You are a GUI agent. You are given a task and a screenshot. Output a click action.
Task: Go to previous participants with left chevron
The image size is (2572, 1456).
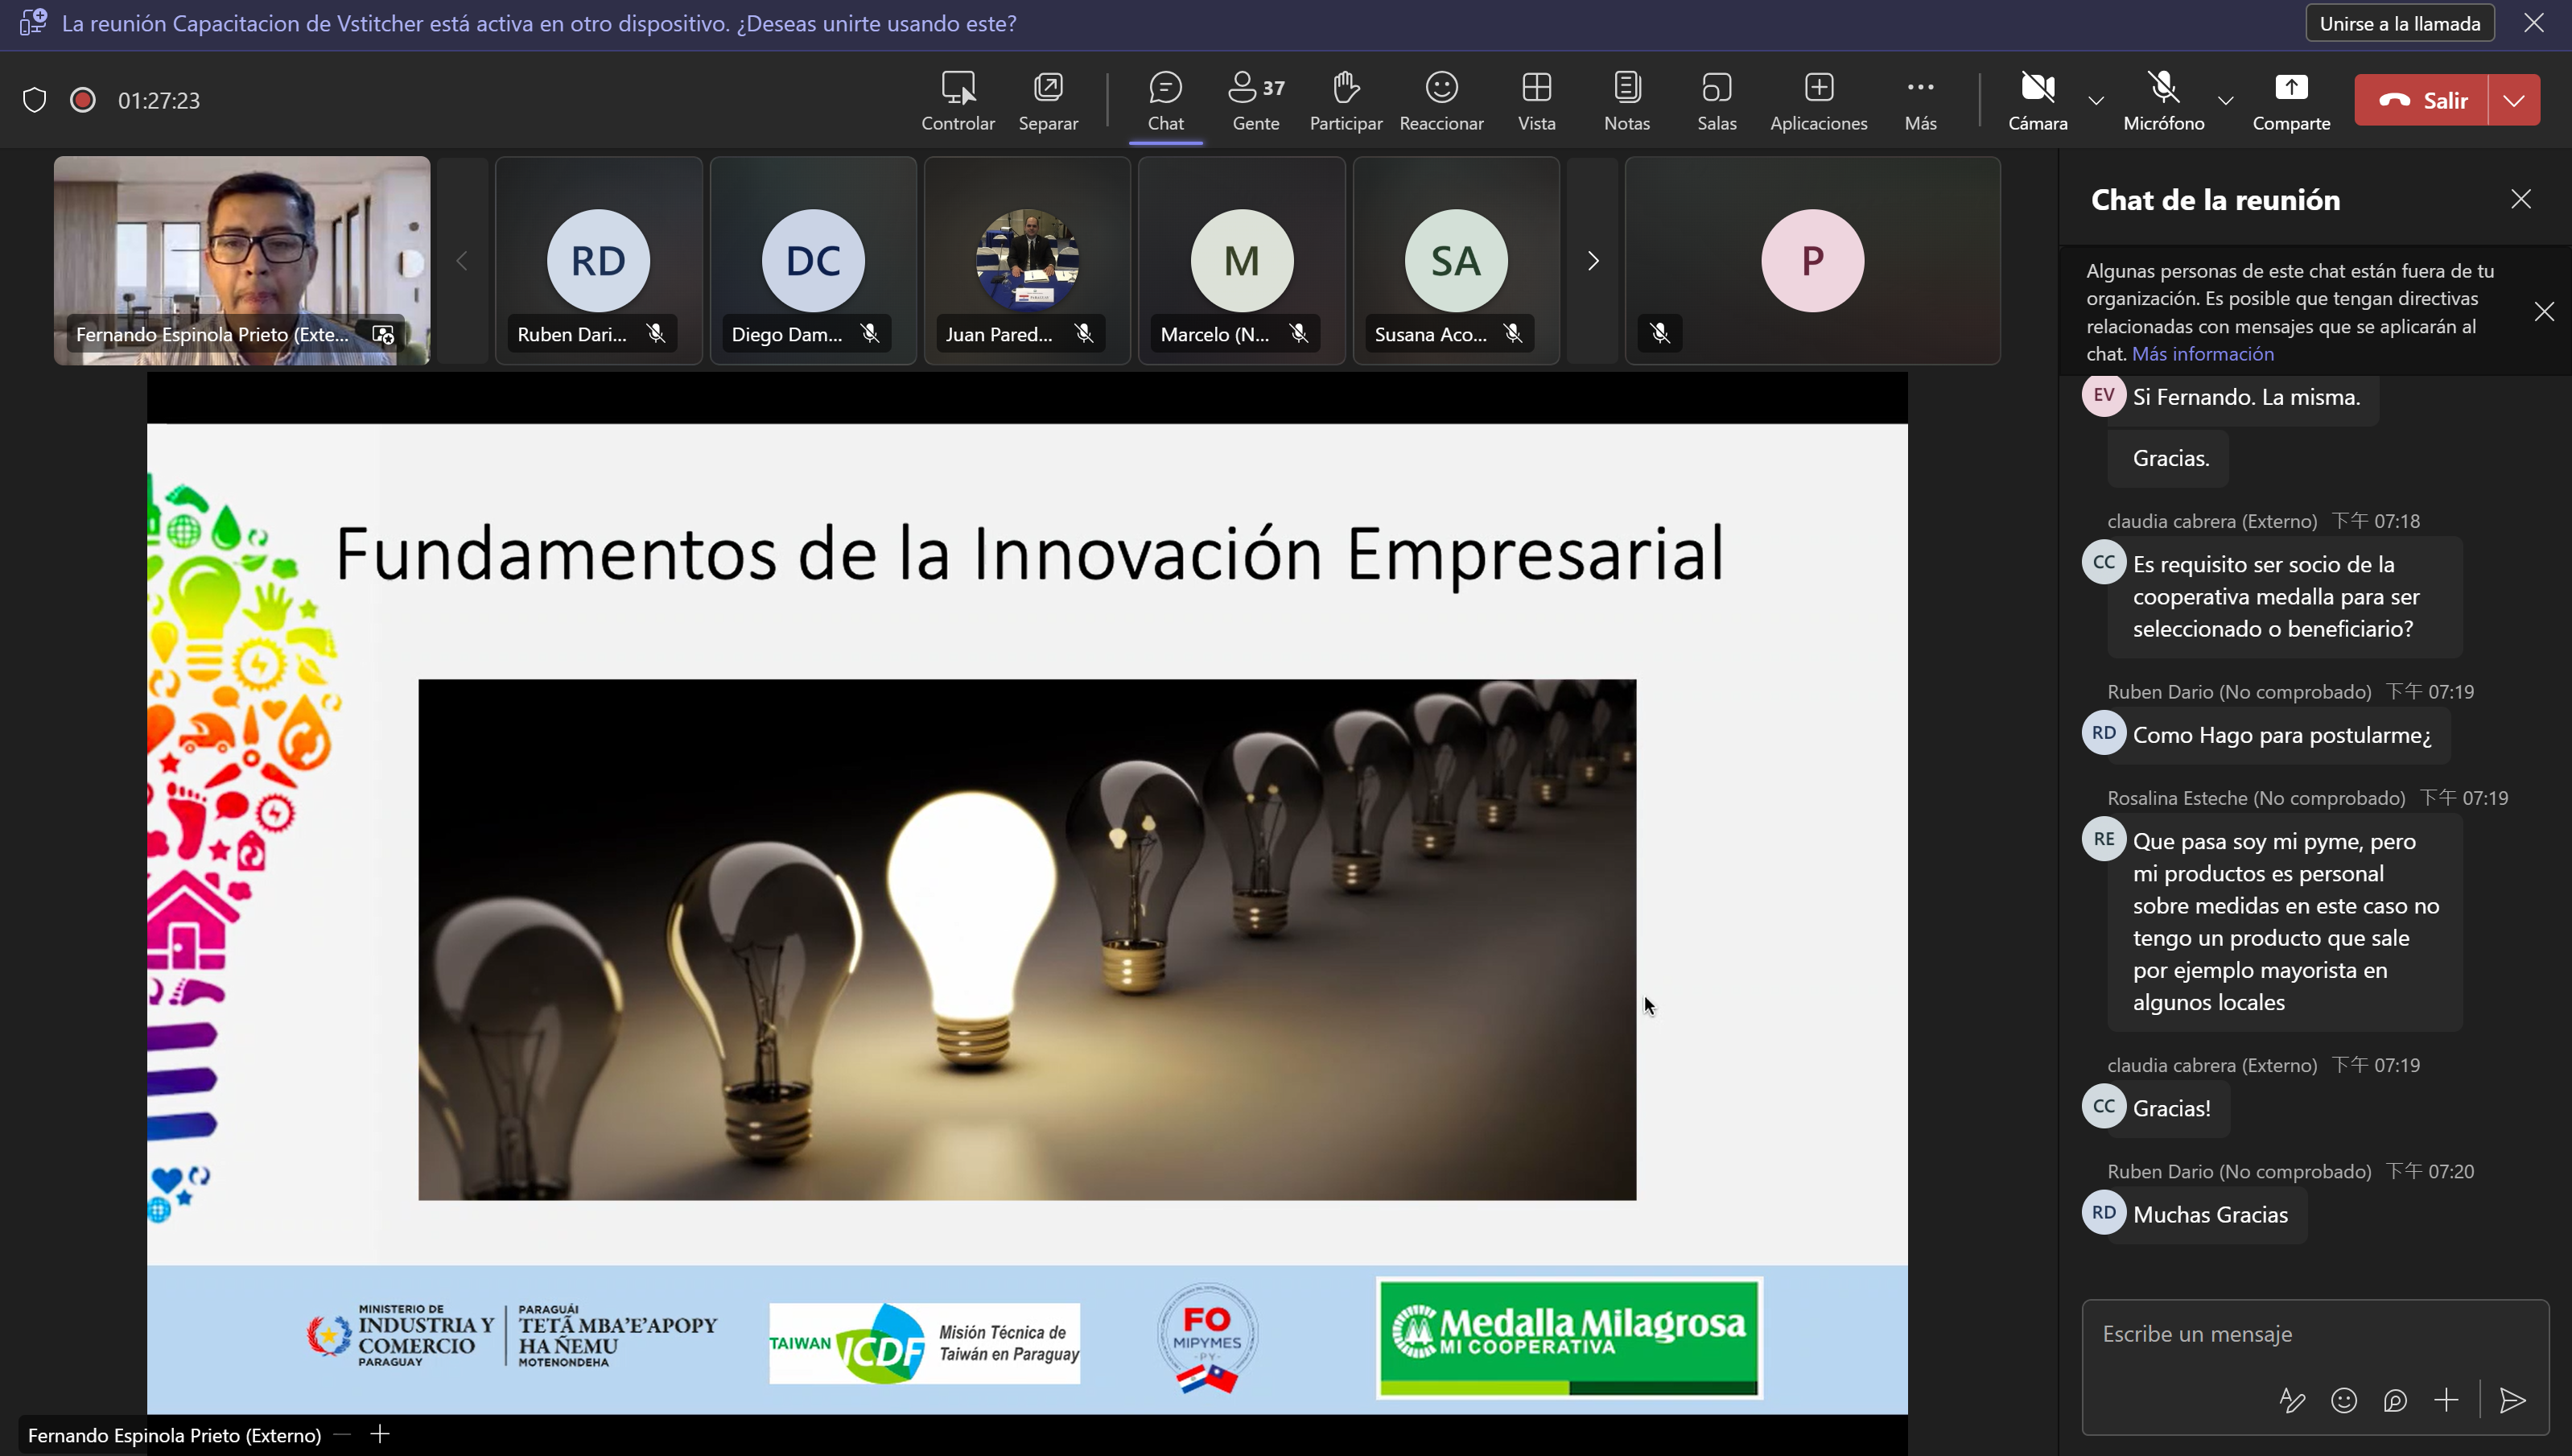tap(462, 261)
